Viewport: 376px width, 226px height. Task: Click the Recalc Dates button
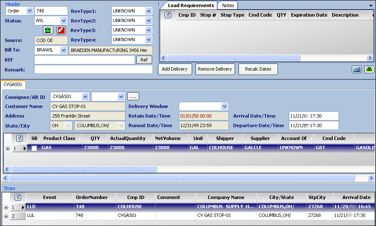pos(258,69)
